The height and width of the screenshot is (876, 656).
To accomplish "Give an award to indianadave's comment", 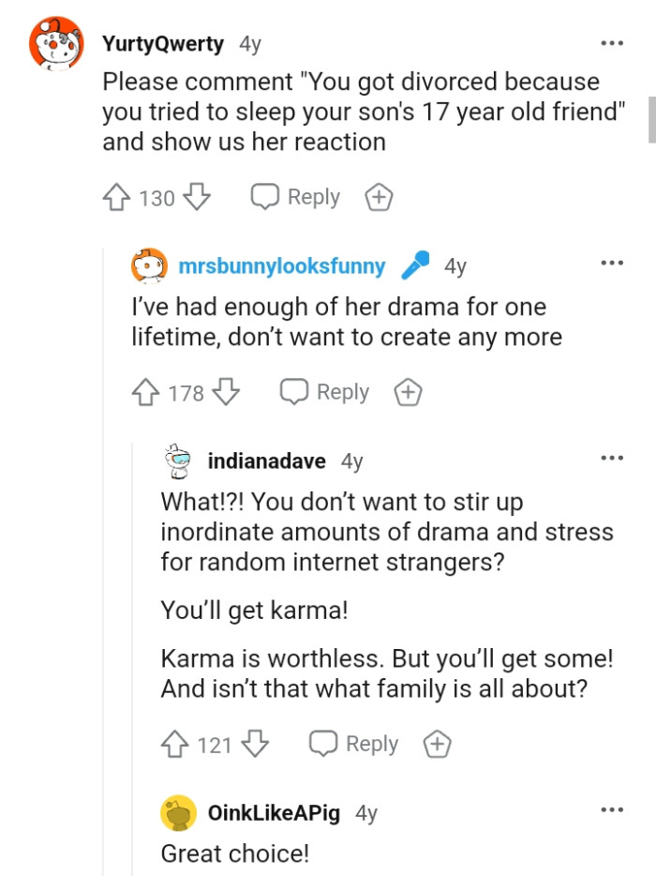I will pyautogui.click(x=437, y=744).
